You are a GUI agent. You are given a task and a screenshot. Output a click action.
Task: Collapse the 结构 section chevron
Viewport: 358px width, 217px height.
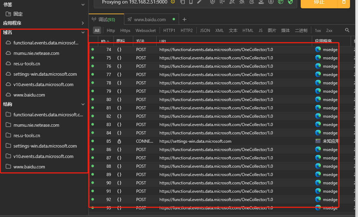coord(83,104)
